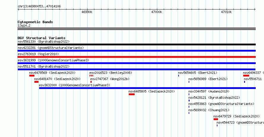Select the blue nsv4232281 variant bar

pos(136,51)
